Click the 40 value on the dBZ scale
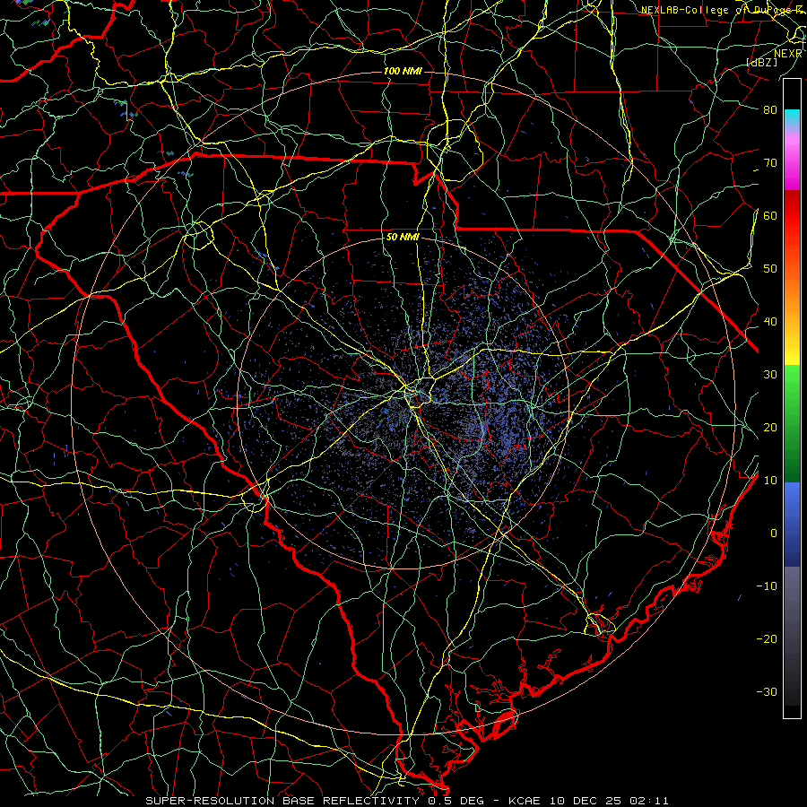This screenshot has width=807, height=807. pyautogui.click(x=770, y=322)
